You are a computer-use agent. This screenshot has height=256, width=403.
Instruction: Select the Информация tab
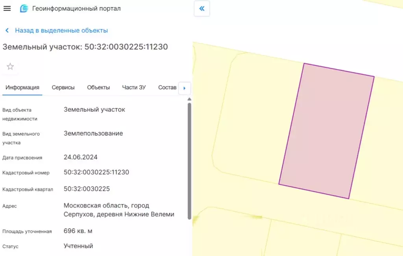point(22,87)
